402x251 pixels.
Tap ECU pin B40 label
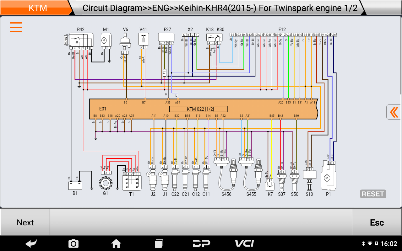296,116
